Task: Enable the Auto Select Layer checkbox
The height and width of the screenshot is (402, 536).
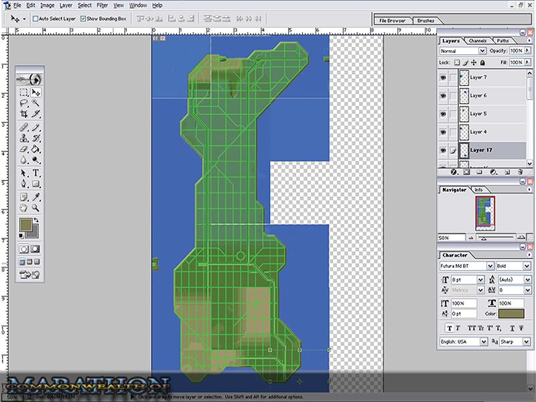Action: [x=36, y=19]
